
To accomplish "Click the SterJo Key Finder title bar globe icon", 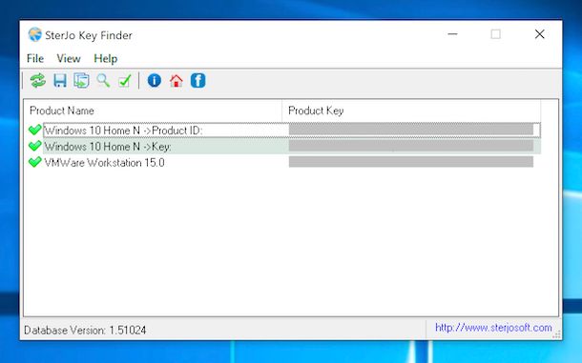I will (x=35, y=34).
